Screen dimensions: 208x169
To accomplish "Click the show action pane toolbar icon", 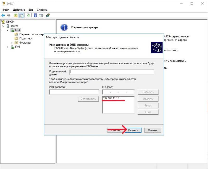I will 41,15.
